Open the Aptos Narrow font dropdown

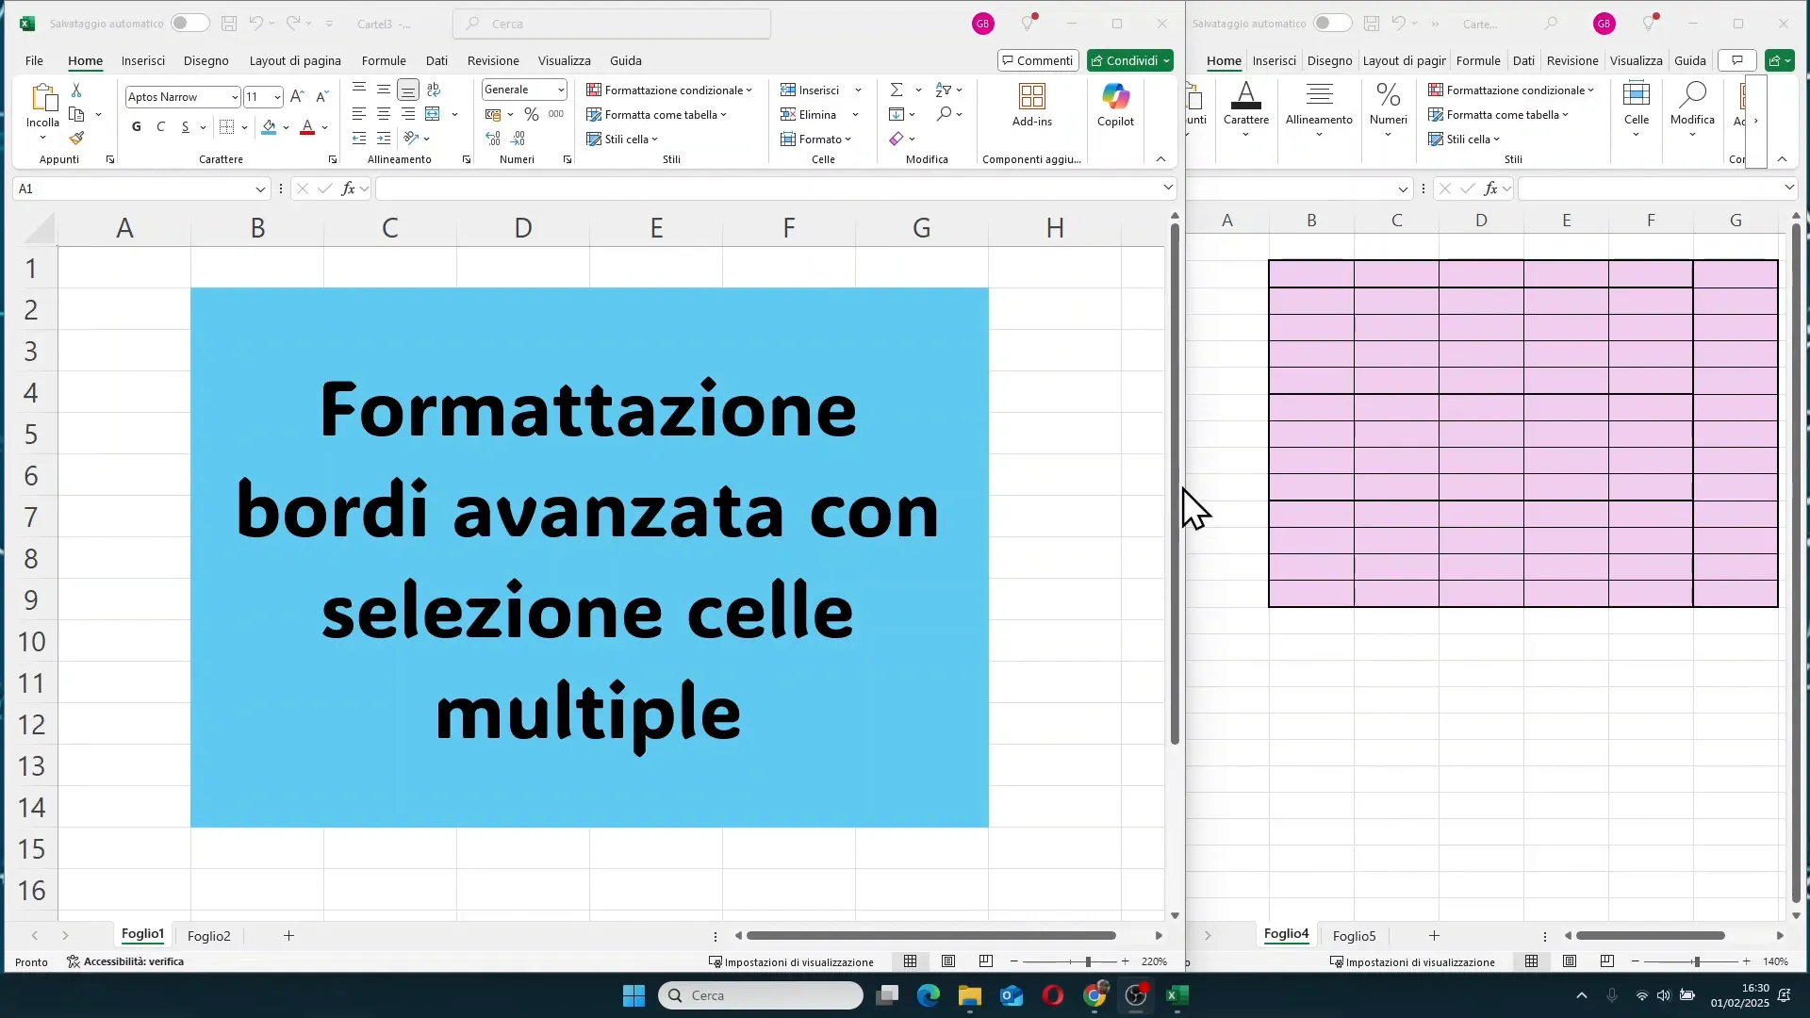pyautogui.click(x=235, y=97)
